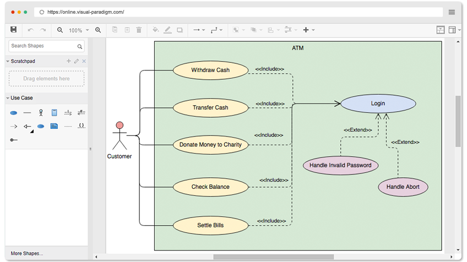Pick the solid Association line shape
This screenshot has width=467, height=262.
point(27,113)
